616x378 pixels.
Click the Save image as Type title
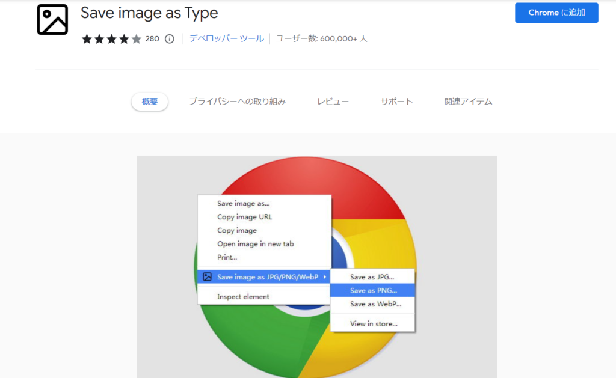click(x=149, y=13)
